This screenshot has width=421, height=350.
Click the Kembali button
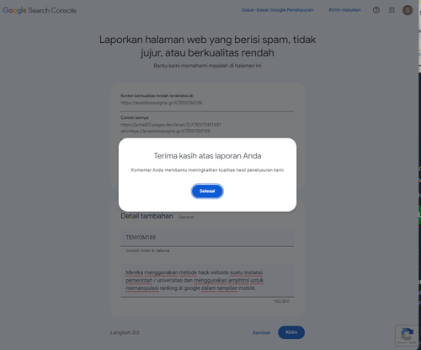[x=261, y=332]
